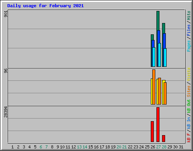This screenshot has width=193, height=151.
Task: Select the yellow Visits bar for day 26
Action: point(152,92)
